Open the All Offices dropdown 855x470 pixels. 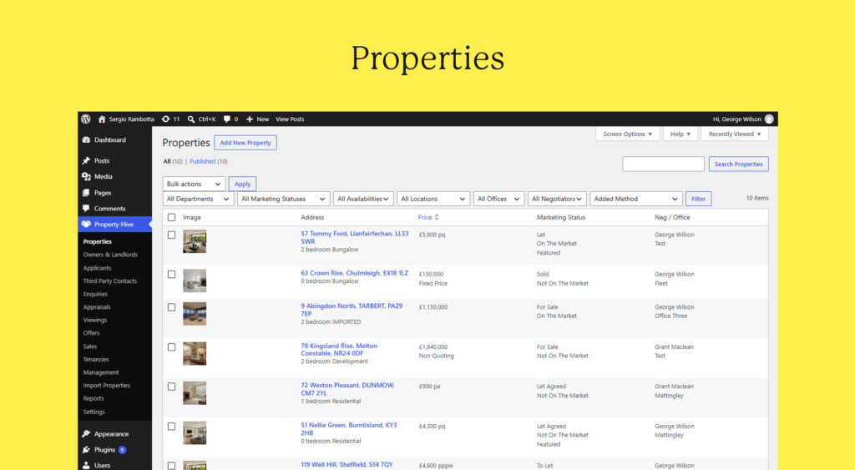click(x=499, y=199)
